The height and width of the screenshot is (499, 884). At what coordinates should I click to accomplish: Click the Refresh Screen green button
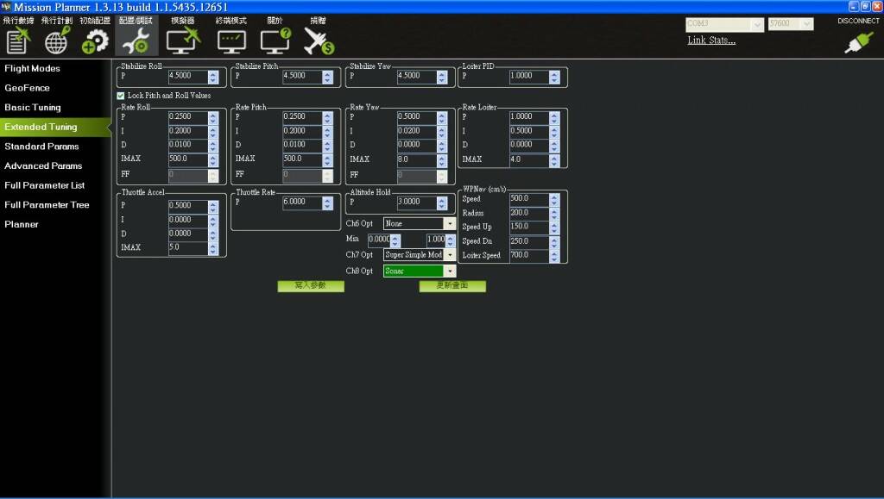[452, 286]
